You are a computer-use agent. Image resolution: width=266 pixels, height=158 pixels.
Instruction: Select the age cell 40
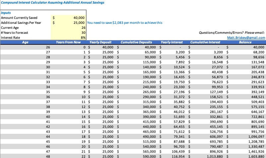point(48,117)
